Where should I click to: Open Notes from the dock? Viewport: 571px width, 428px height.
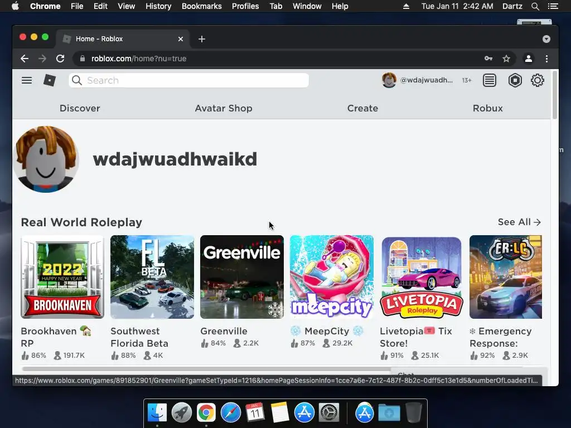coord(280,413)
